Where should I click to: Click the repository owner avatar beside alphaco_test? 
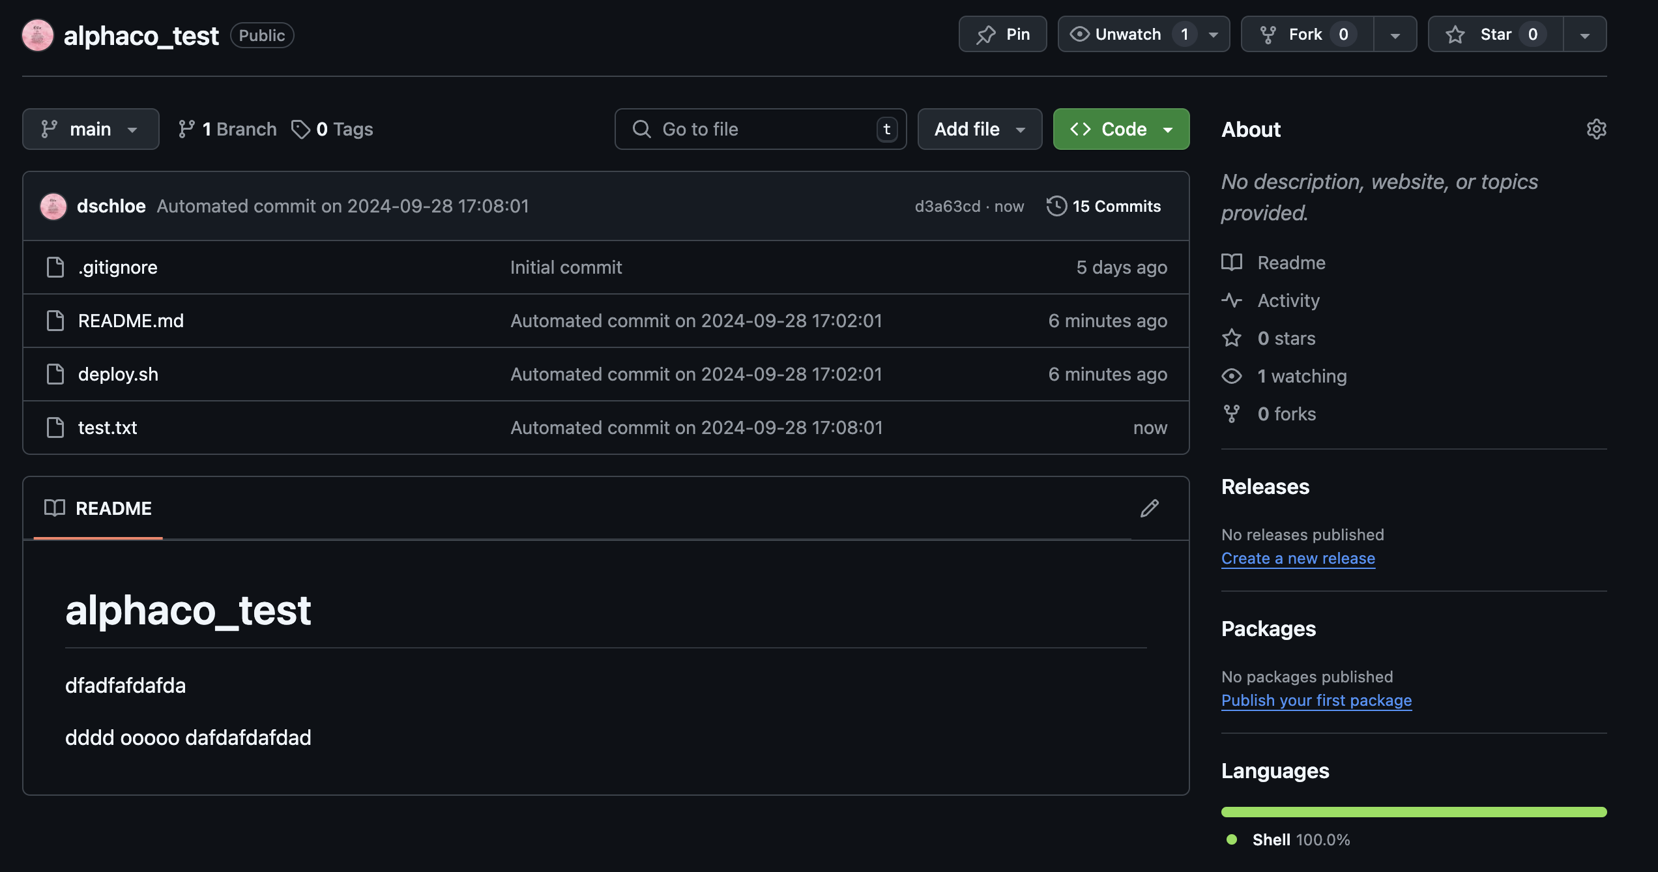(x=38, y=35)
